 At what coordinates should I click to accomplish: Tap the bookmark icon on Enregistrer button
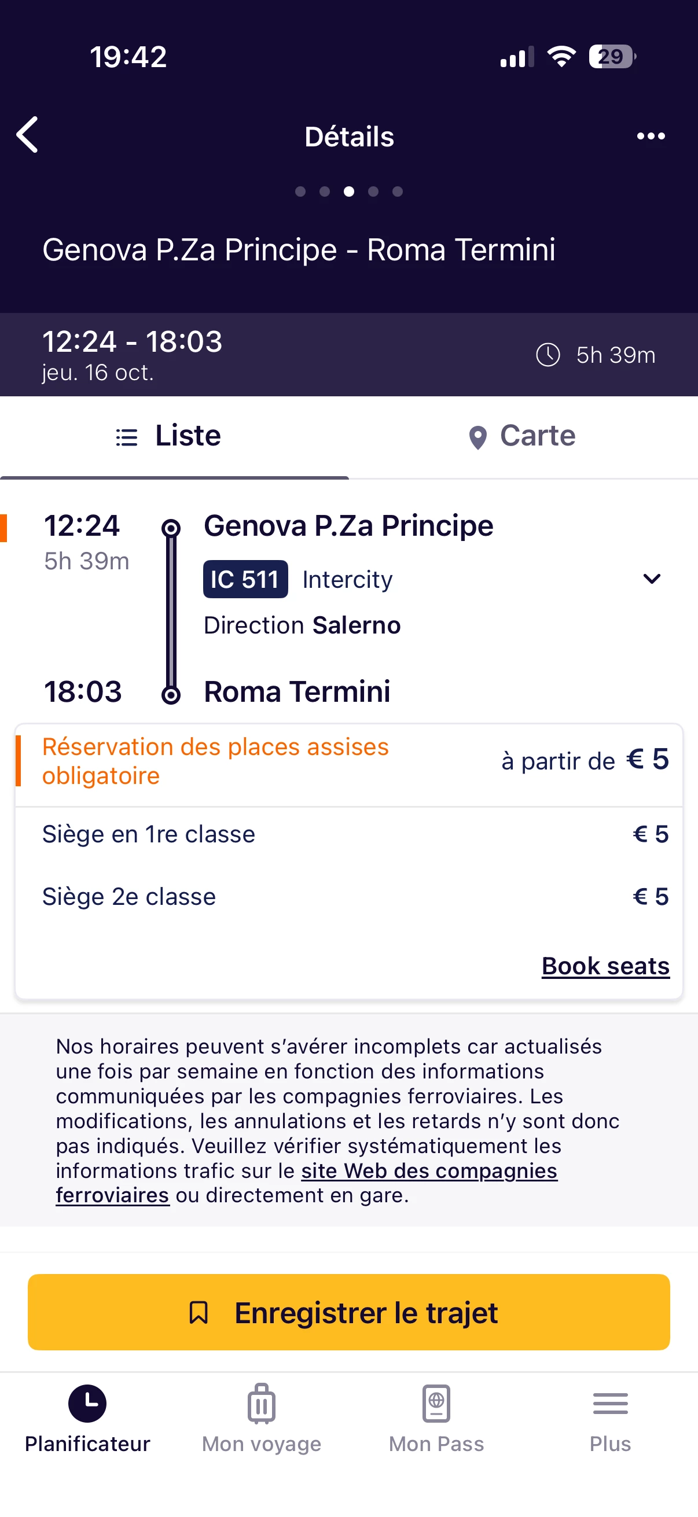point(199,1312)
